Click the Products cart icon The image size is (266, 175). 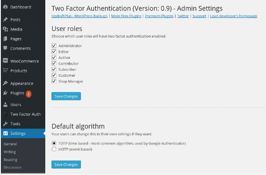click(x=5, y=71)
